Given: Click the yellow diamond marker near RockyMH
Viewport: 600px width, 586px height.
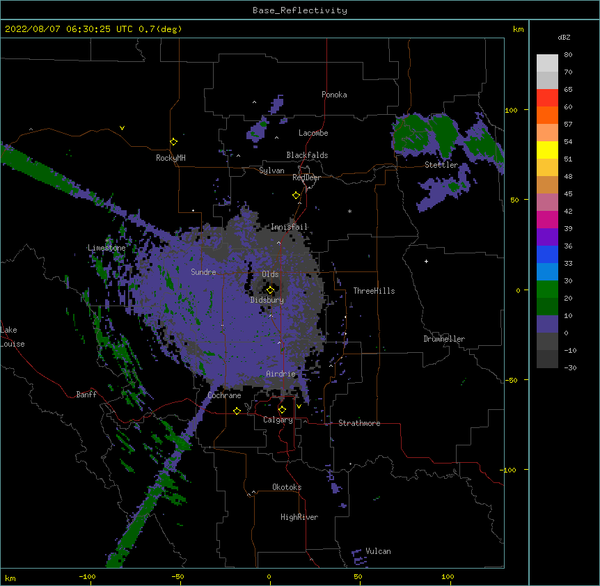Looking at the screenshot, I should [173, 142].
